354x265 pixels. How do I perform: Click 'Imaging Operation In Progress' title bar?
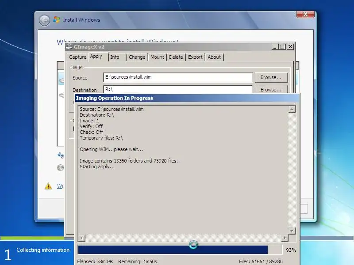187,98
